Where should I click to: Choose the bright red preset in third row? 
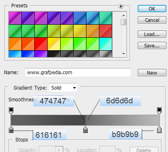[41, 44]
